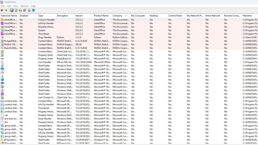Click icon of group shell Context Menu row
The width and height of the screenshot is (258, 145).
2,126
